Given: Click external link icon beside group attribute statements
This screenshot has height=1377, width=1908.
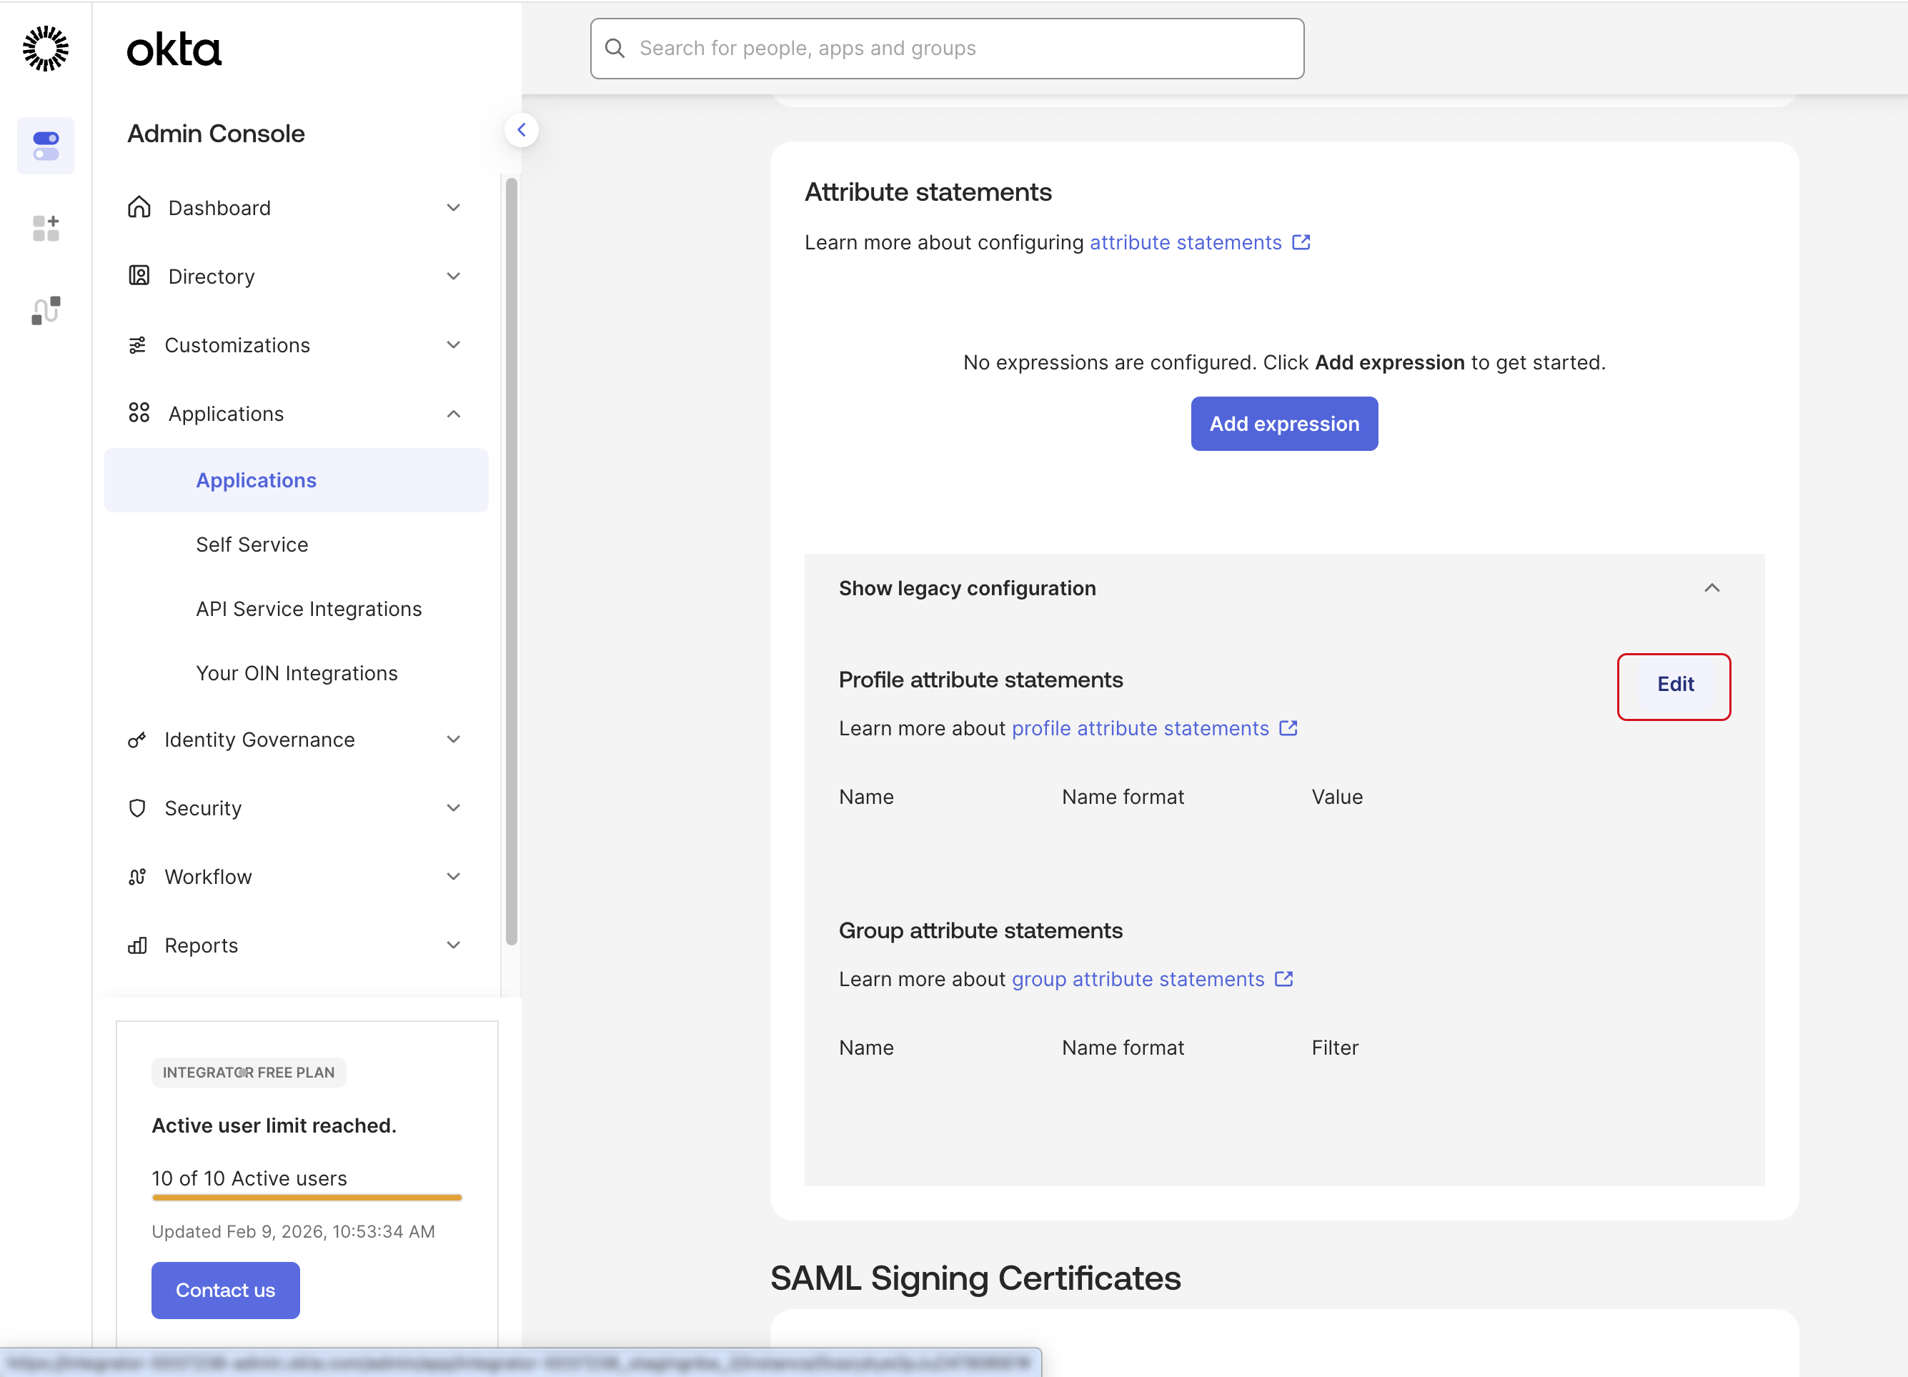Looking at the screenshot, I should (x=1283, y=979).
